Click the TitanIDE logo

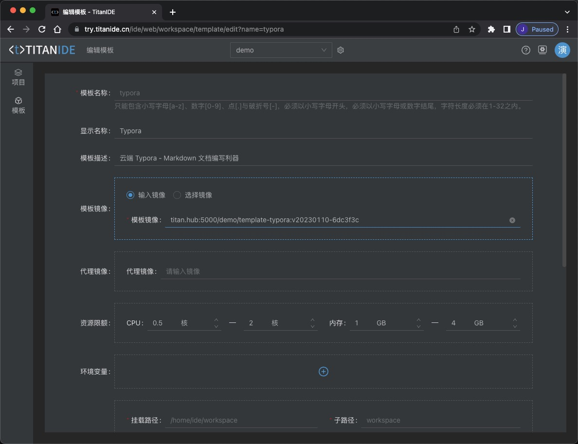point(42,50)
